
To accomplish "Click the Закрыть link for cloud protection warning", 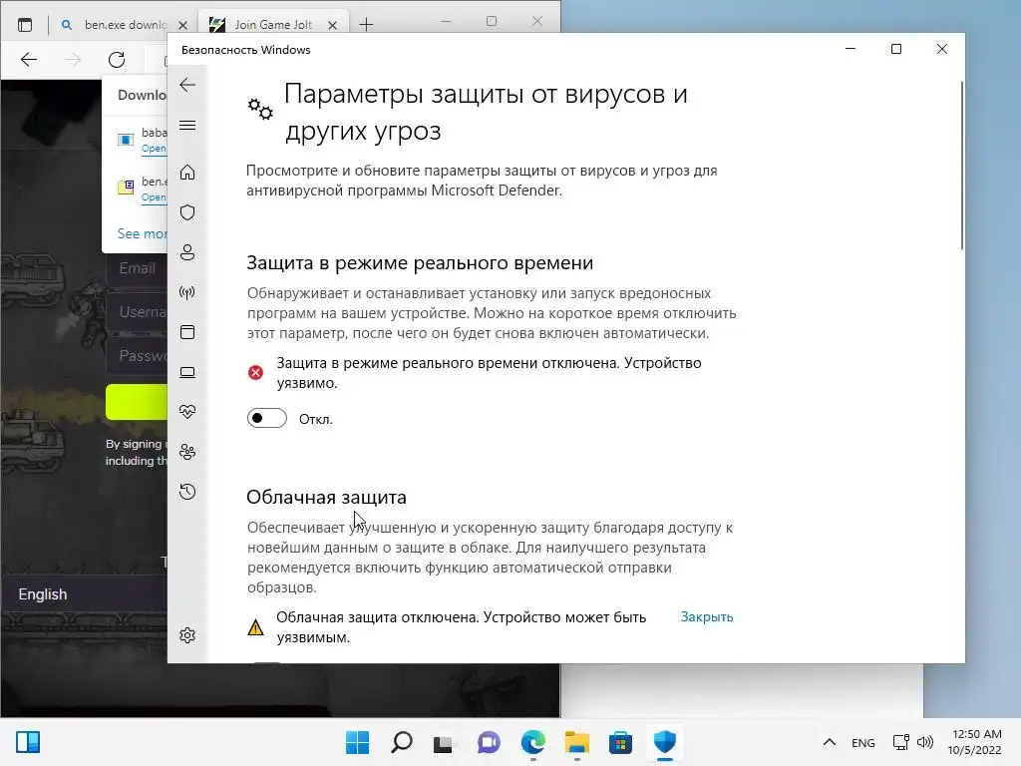I will 707,616.
